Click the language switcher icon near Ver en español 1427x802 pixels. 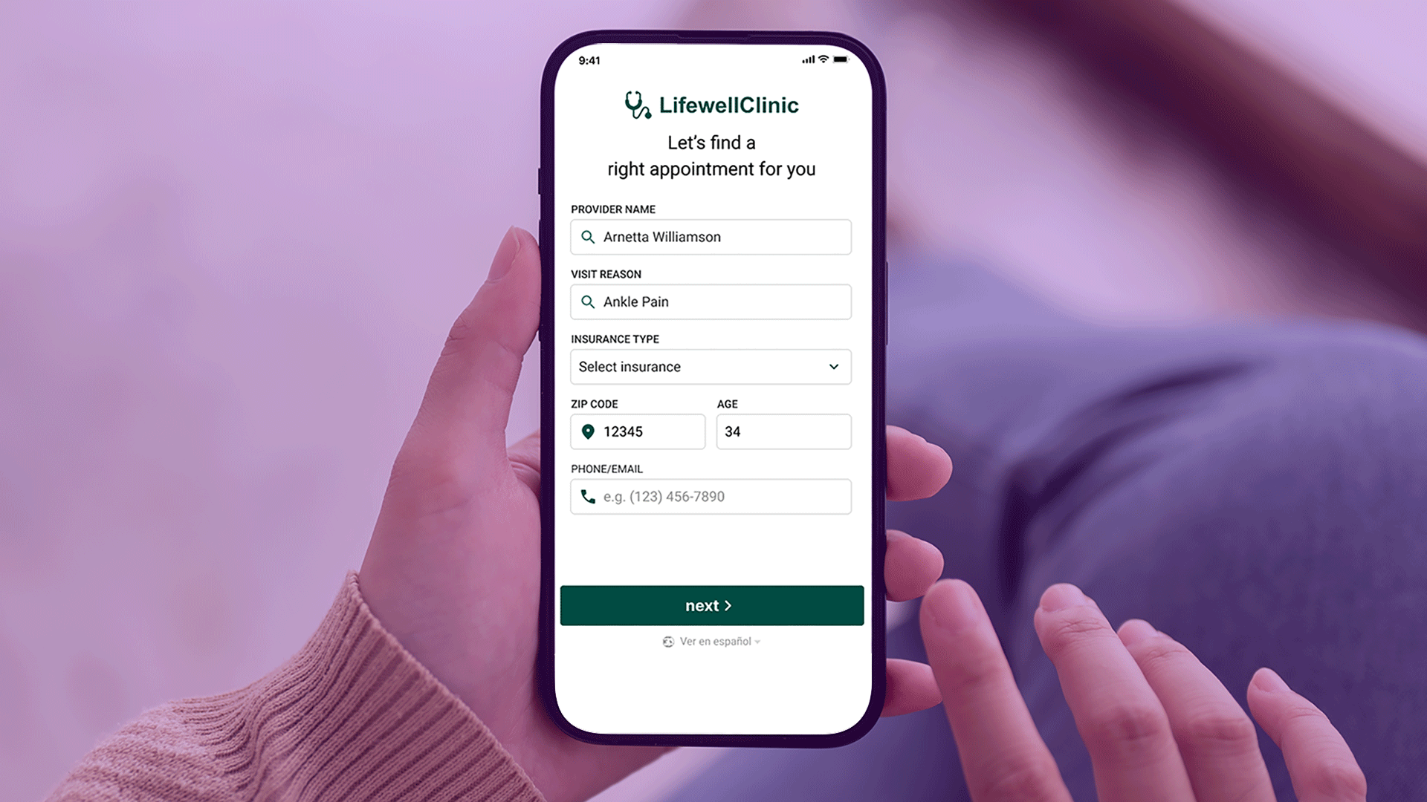click(668, 642)
